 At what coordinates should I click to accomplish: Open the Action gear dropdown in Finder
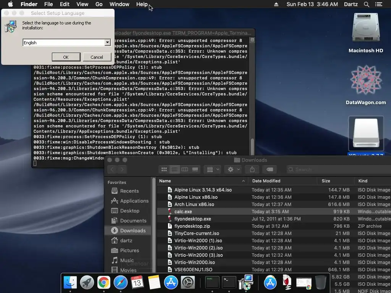point(233,169)
